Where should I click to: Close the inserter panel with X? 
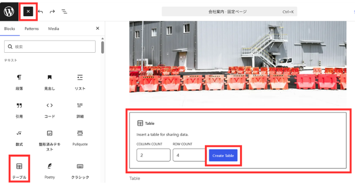click(x=98, y=28)
